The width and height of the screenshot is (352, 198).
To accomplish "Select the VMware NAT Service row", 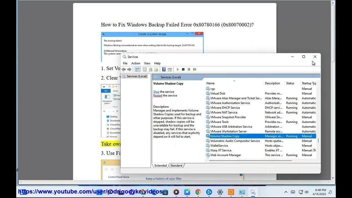I will pyautogui.click(x=261, y=112).
